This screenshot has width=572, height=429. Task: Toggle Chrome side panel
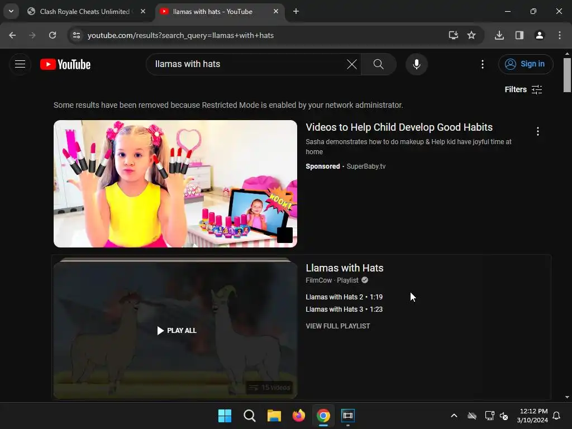click(x=519, y=35)
